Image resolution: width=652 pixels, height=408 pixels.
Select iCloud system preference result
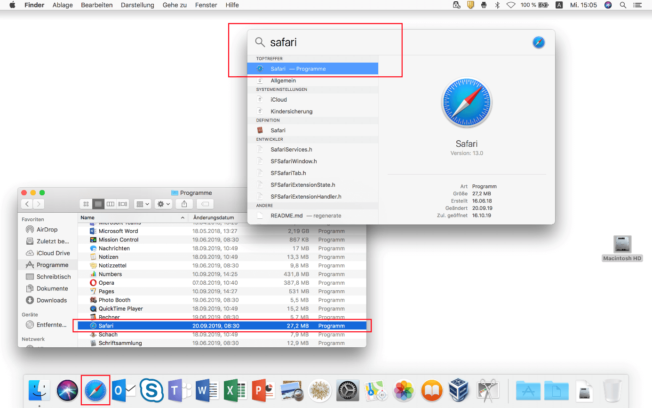[313, 100]
